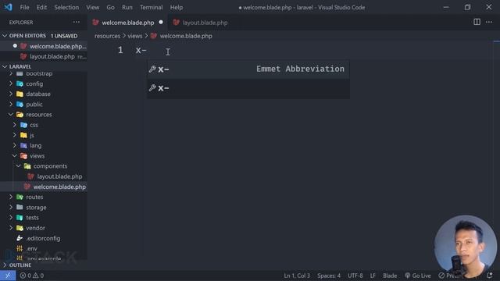
Task: Change encoding via UTF-8 status
Action: (355, 276)
